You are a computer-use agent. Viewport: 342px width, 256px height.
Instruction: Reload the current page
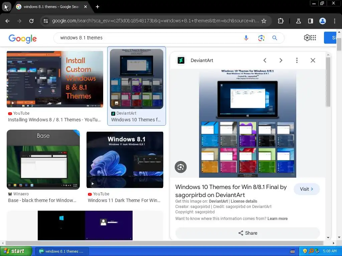pyautogui.click(x=31, y=21)
